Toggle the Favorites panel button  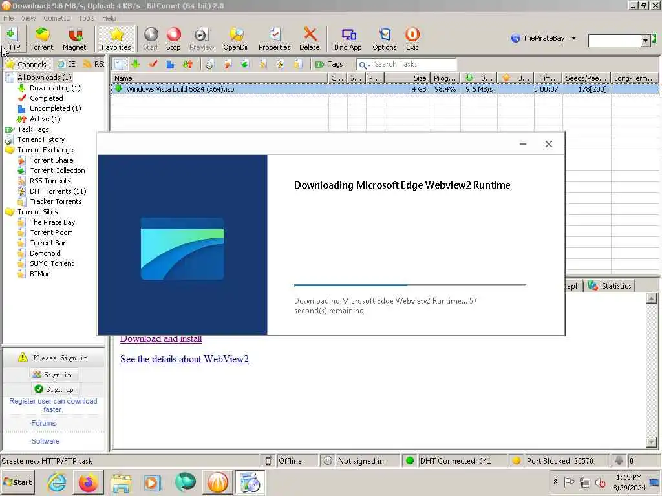tap(116, 39)
